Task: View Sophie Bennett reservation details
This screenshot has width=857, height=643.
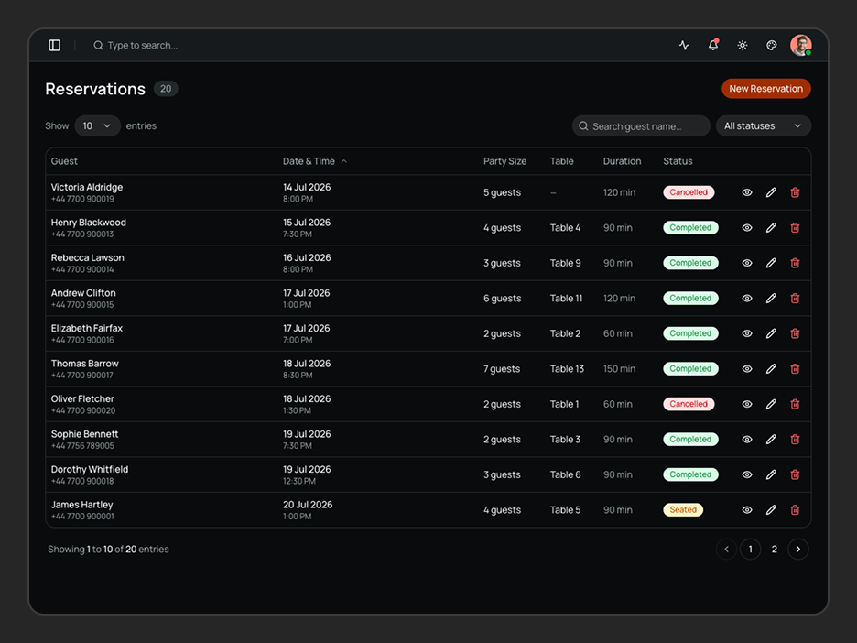Action: [x=747, y=439]
